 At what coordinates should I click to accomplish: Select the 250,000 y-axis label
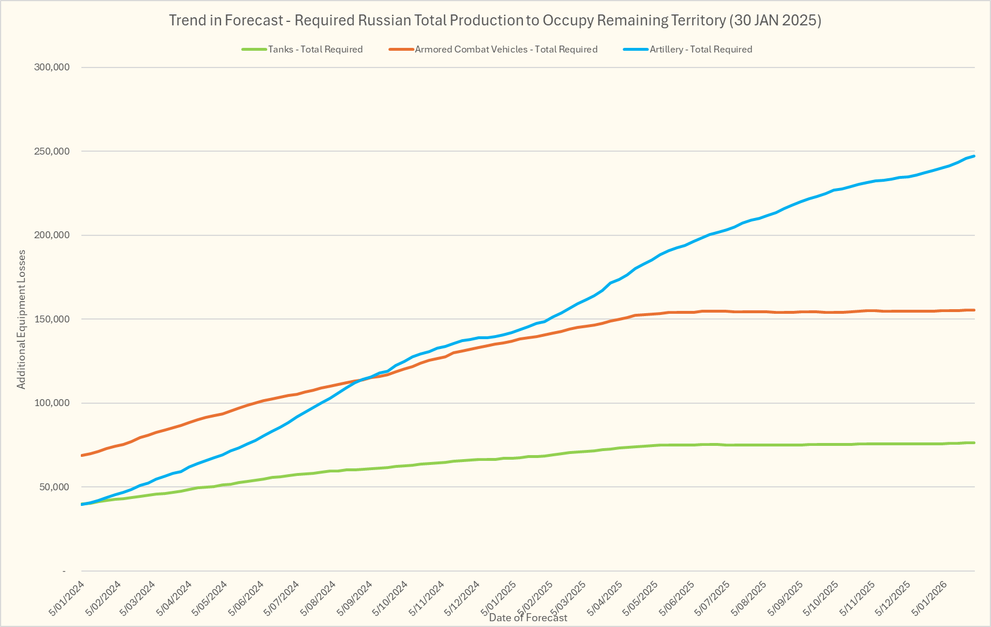pos(52,152)
